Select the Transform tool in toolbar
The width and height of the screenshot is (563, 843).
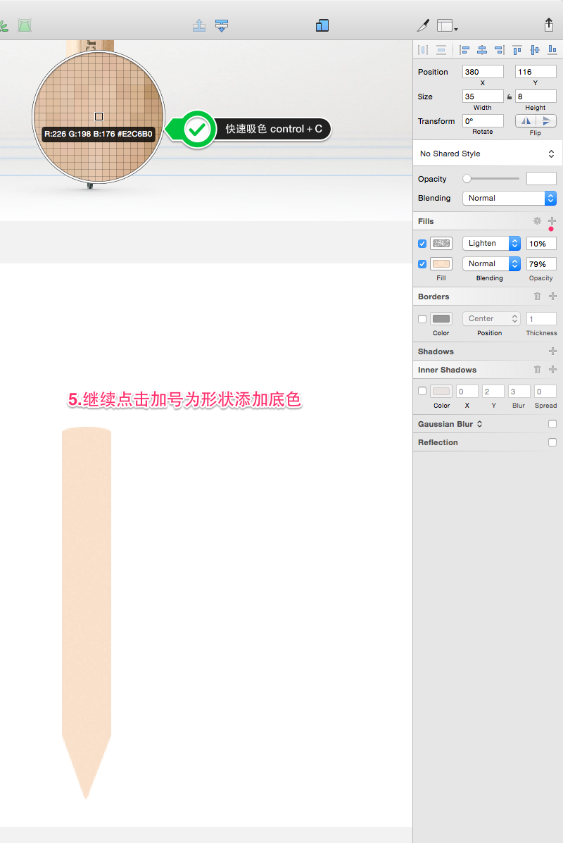click(x=25, y=25)
